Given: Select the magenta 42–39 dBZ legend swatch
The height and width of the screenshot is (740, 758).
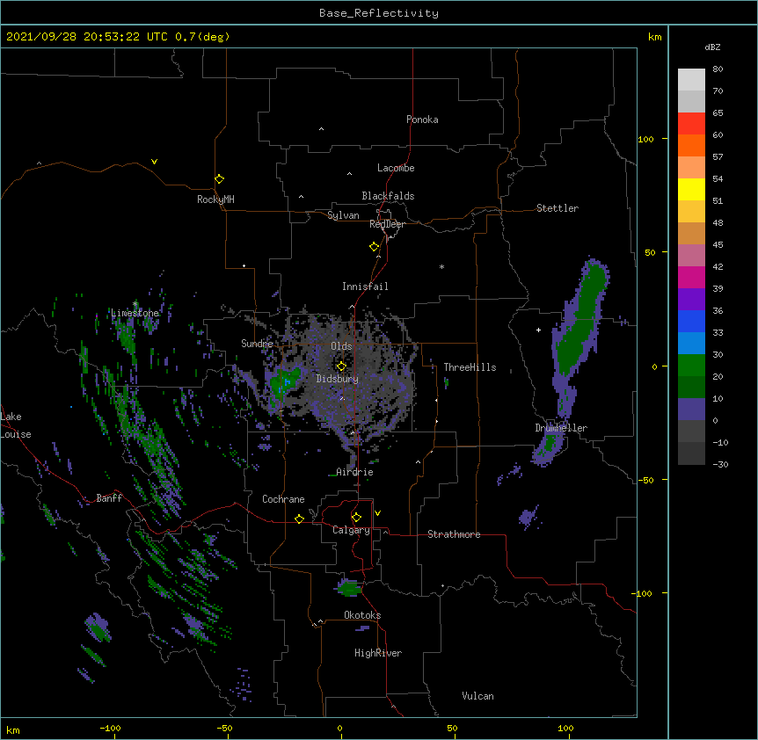Looking at the screenshot, I should tap(691, 277).
